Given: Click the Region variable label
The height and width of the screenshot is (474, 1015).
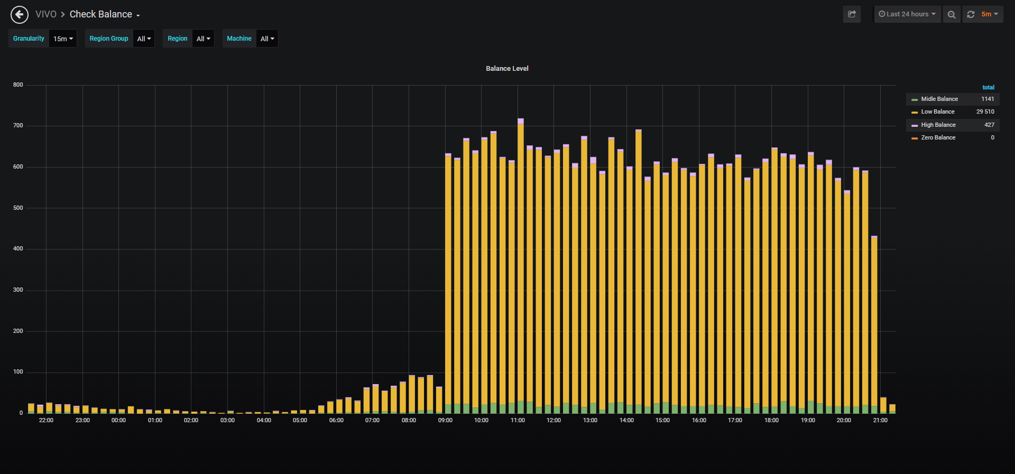Looking at the screenshot, I should pos(178,39).
